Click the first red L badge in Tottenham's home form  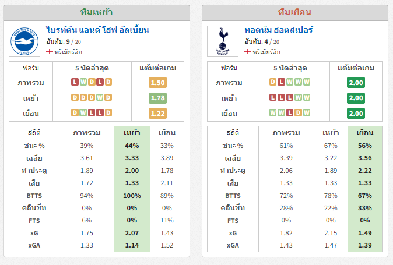[x=273, y=97]
